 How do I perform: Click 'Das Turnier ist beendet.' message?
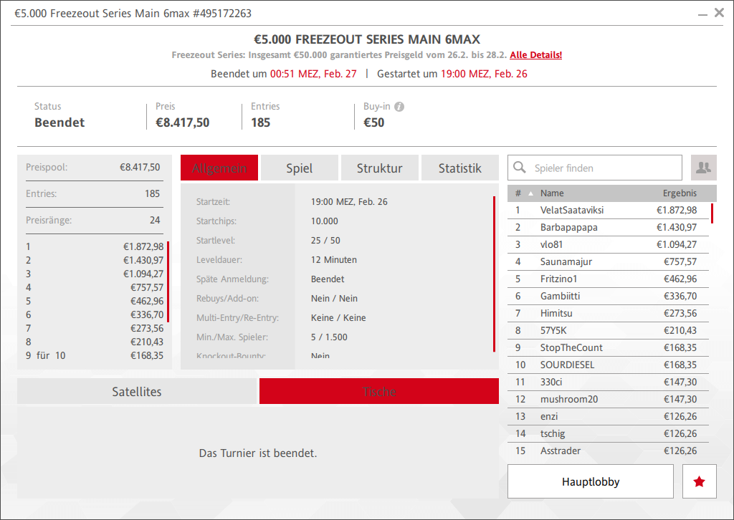coord(258,453)
